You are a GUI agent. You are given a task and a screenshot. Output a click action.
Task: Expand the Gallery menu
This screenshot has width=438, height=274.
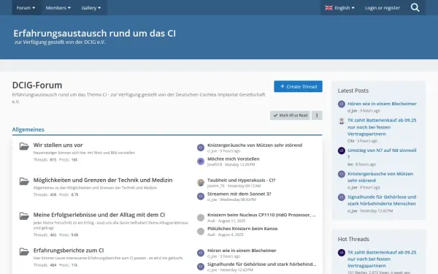tap(91, 8)
